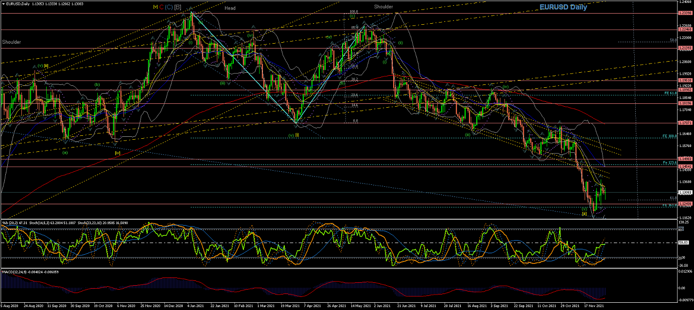This screenshot has height=310, width=694.
Task: Click the blue 'EURUSD Daily' heading label
Action: [x=563, y=7]
